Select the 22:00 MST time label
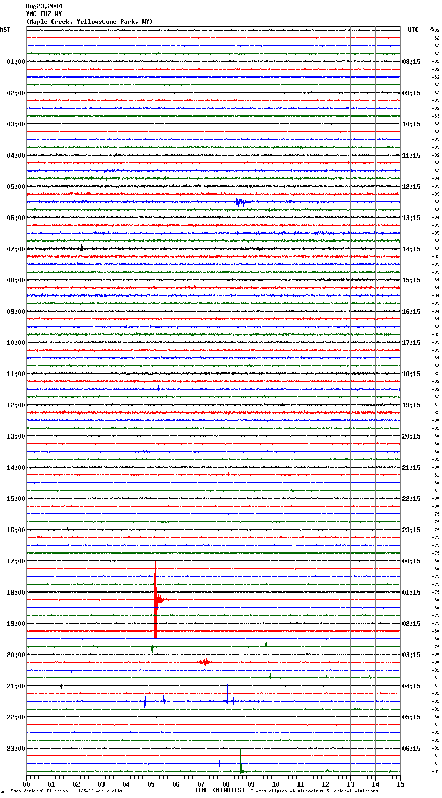This screenshot has height=798, width=442. click(x=16, y=717)
